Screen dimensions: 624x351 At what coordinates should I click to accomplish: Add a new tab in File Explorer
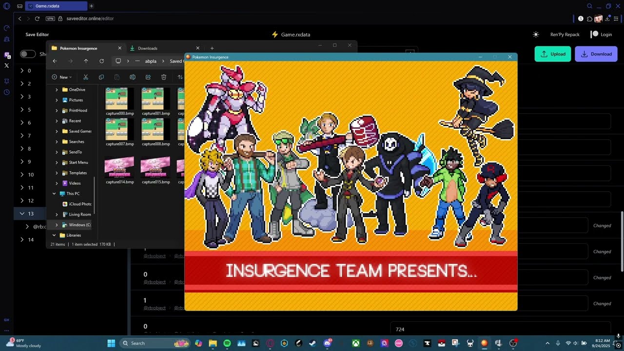(212, 48)
